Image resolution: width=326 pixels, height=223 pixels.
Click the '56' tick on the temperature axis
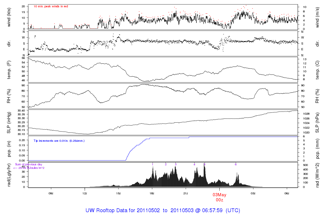point(23,58)
